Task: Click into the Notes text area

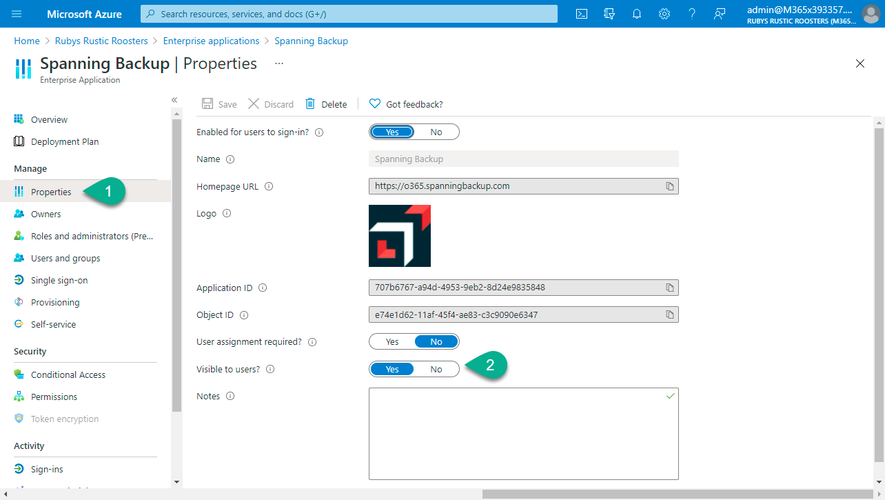Action: pos(524,433)
